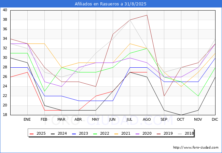Viewport: 222px width, 153px height.
Task: Select the 2019 legend label
Action: 168,133
